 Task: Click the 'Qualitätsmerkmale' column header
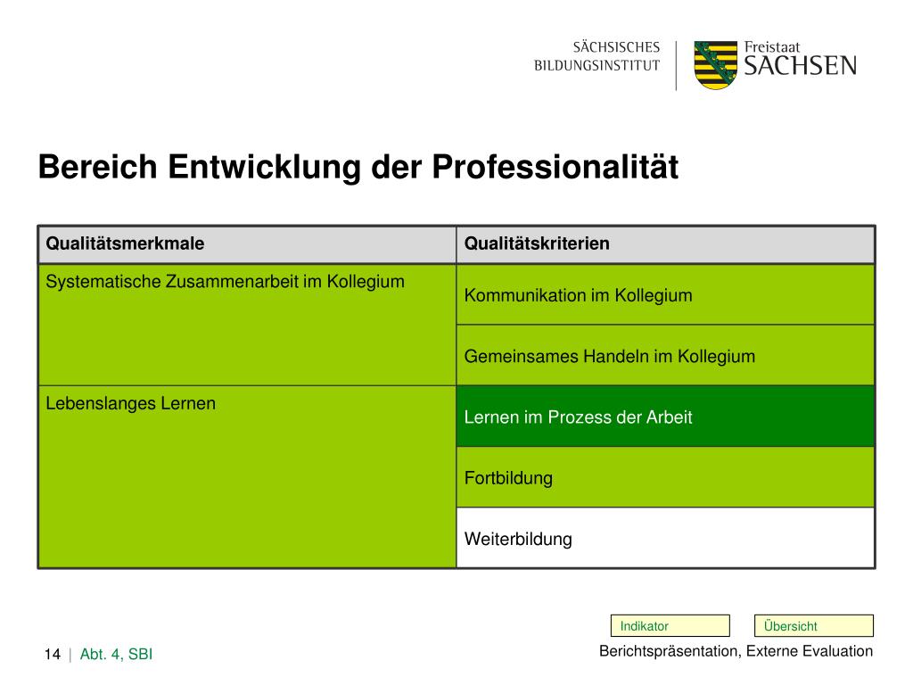(248, 244)
